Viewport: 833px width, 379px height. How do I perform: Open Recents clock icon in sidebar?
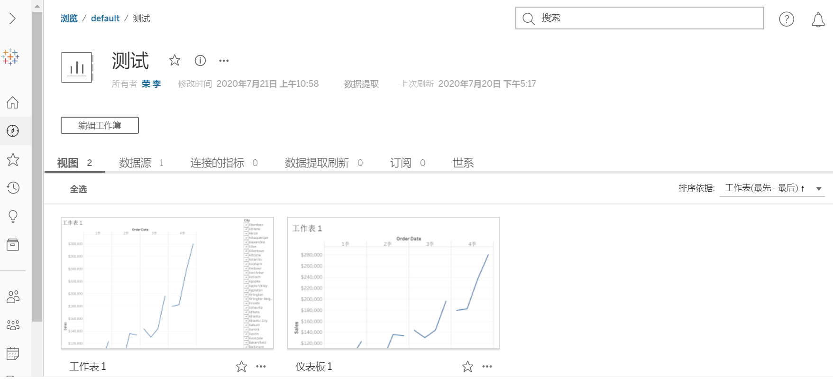tap(13, 188)
